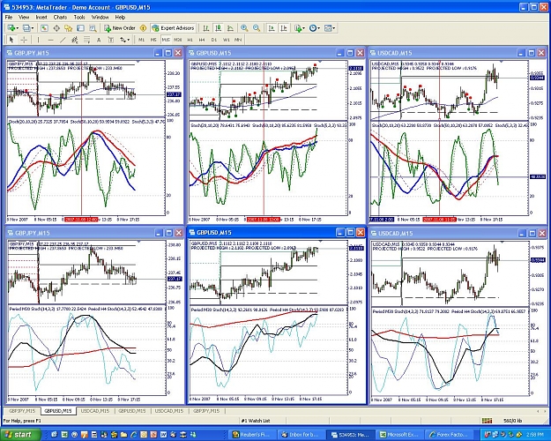Select the Vertical Line drawing tool

(38, 40)
